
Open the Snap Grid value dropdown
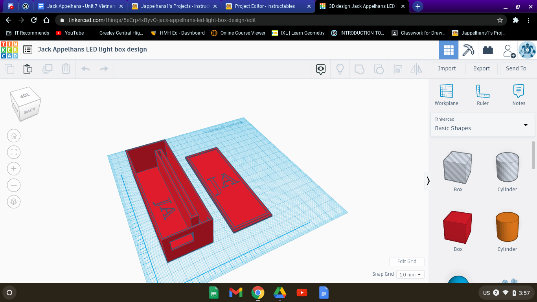pos(410,274)
